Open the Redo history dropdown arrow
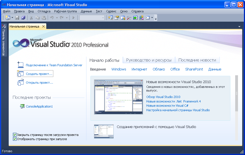This screenshot has width=245, height=155. pyautogui.click(x=67, y=18)
